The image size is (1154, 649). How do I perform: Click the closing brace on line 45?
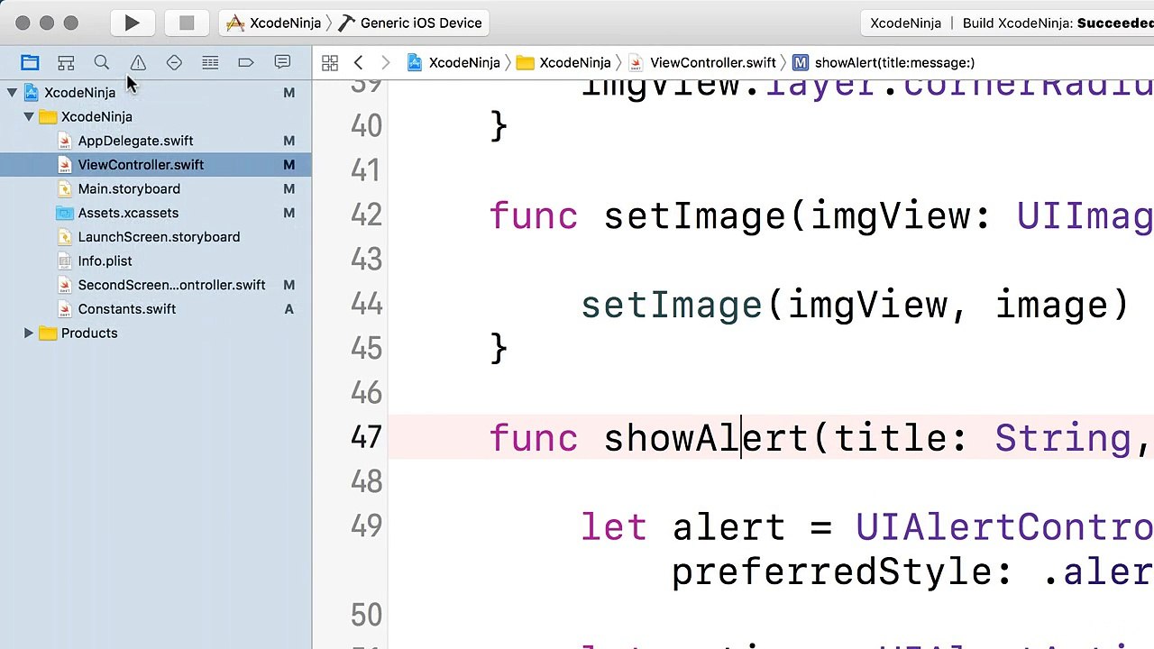[x=499, y=349]
